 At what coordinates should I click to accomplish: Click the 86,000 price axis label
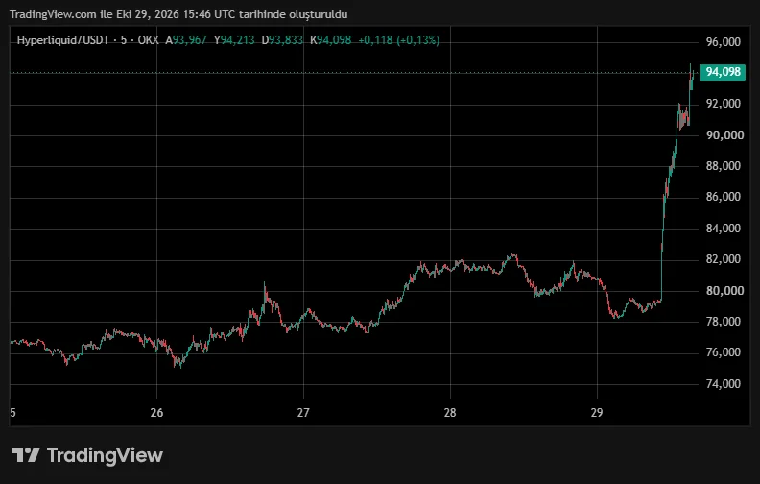724,197
